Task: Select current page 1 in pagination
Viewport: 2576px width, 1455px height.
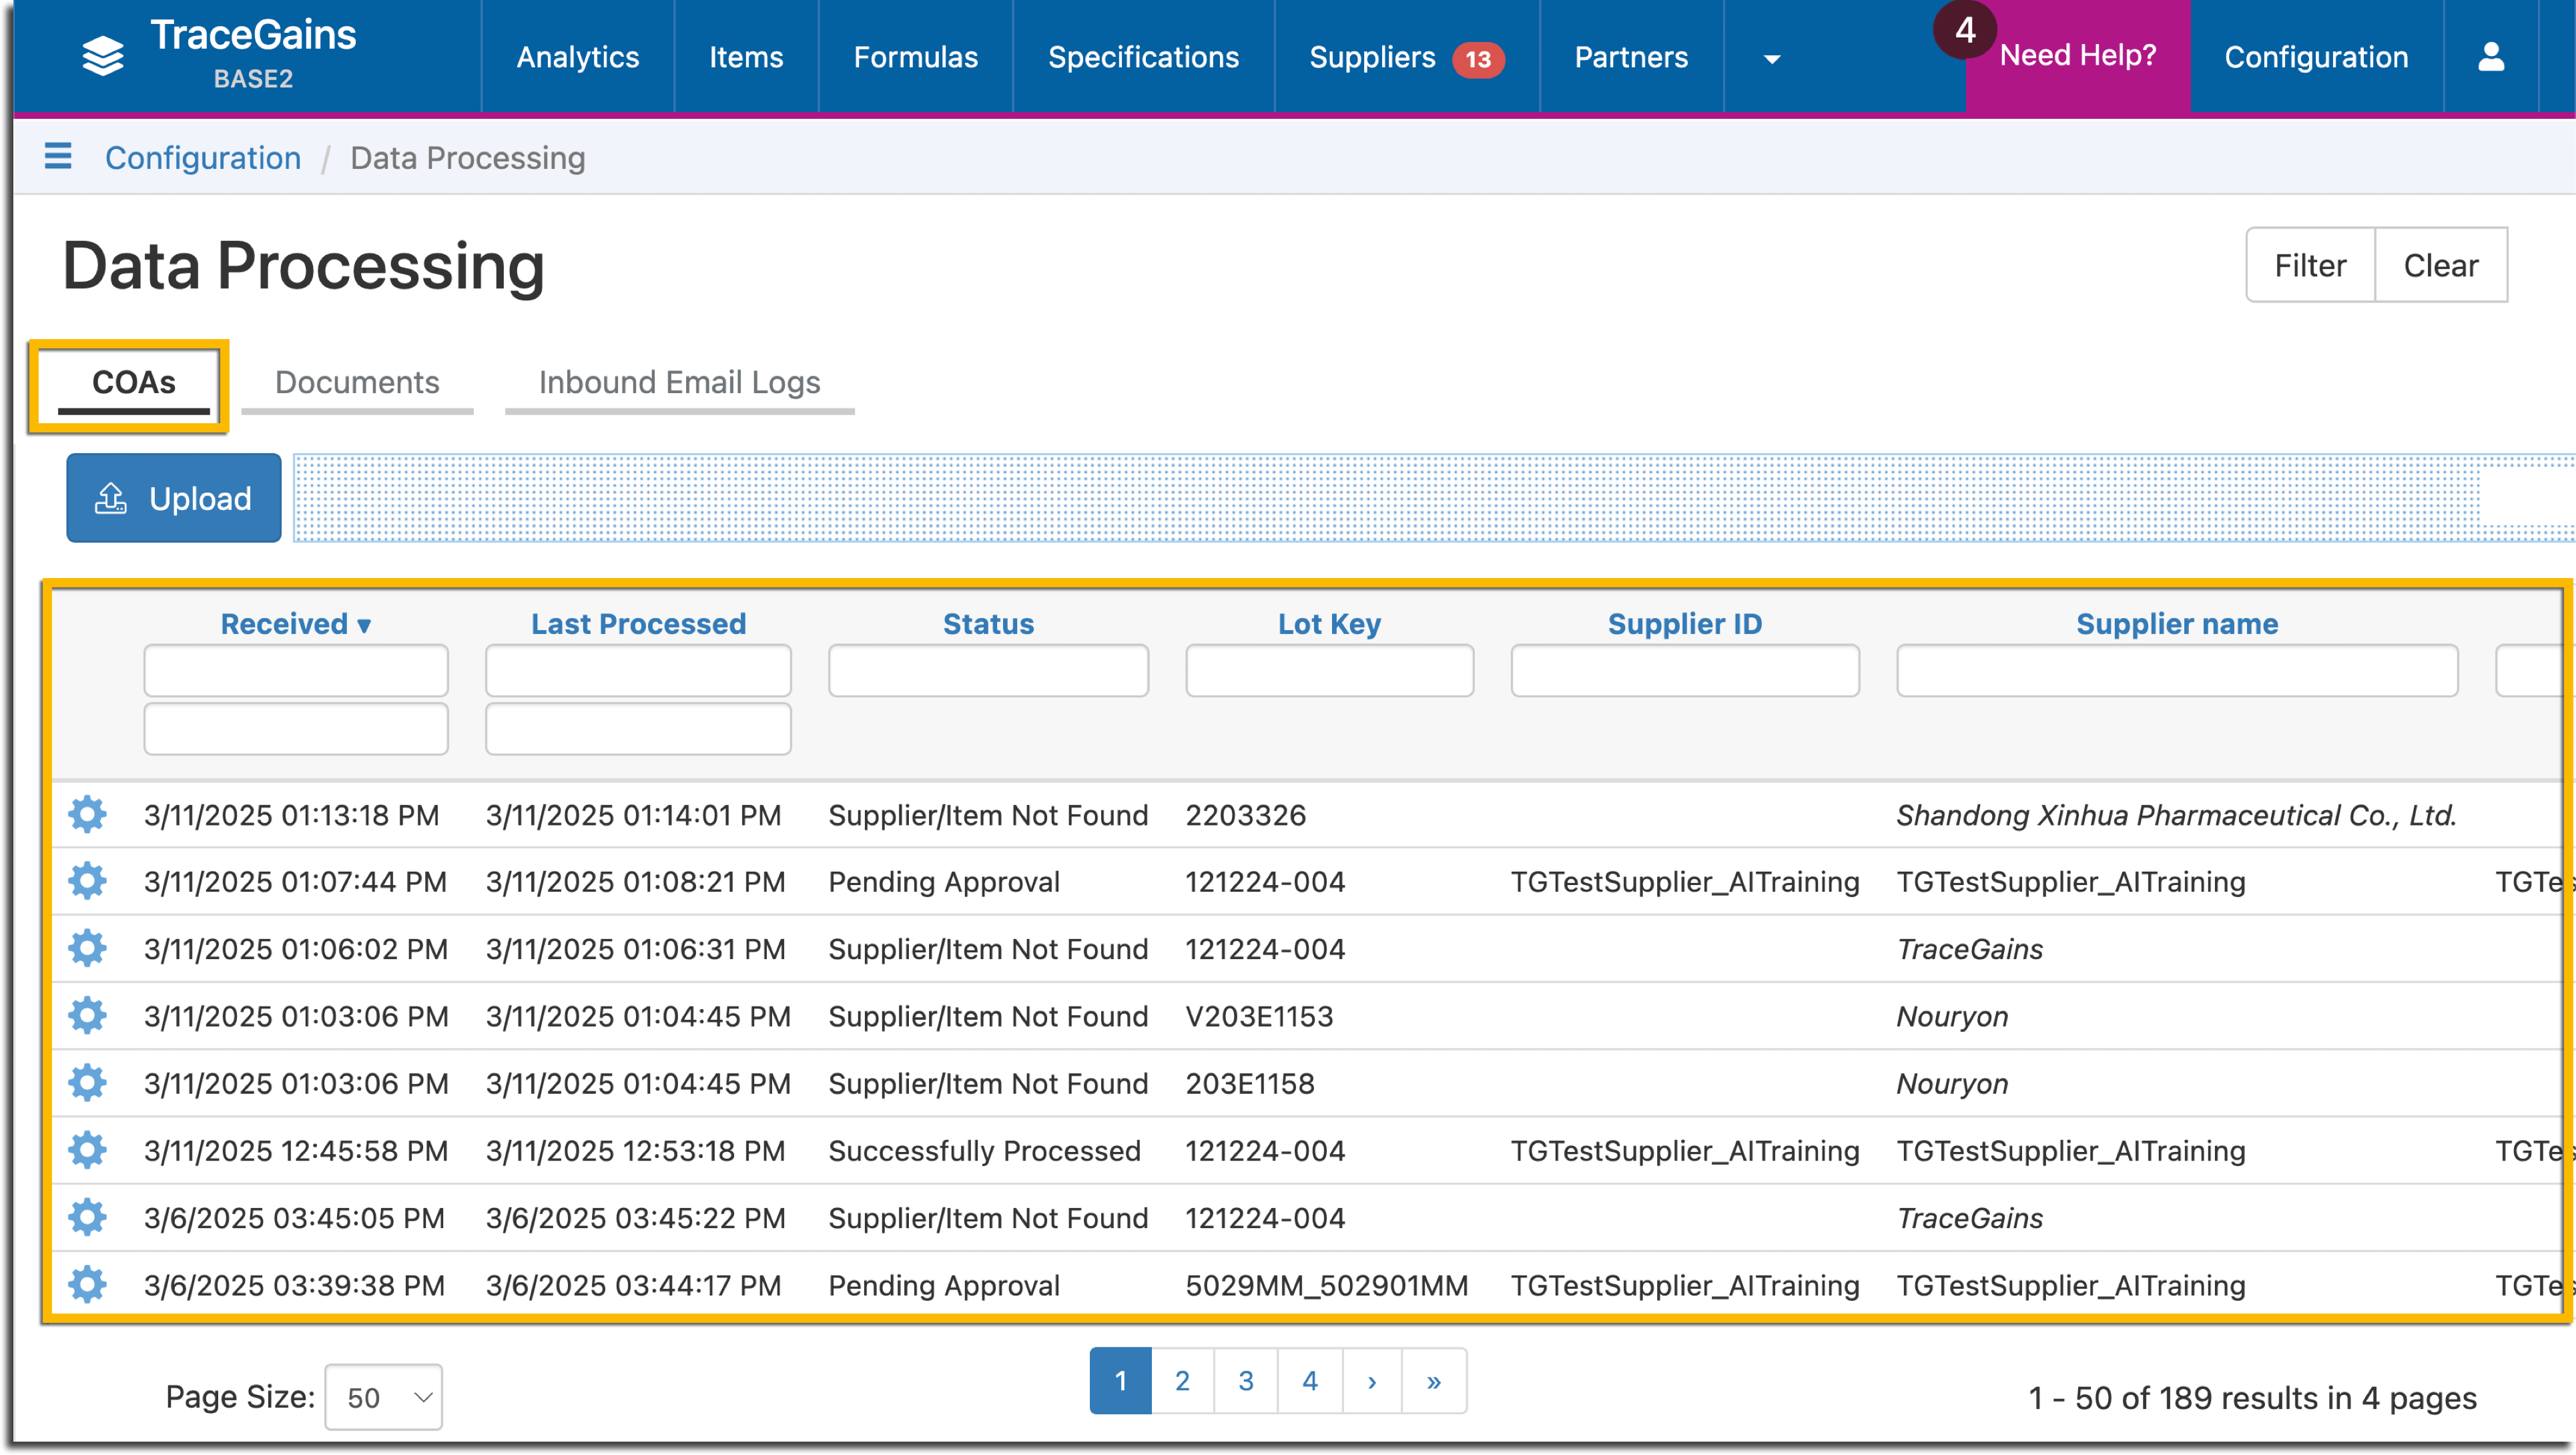Action: tap(1120, 1381)
